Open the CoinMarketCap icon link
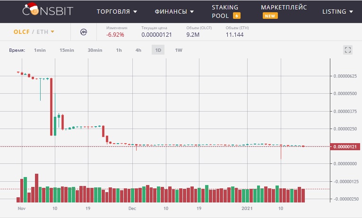Screen dimensions: 362x218 84,32
